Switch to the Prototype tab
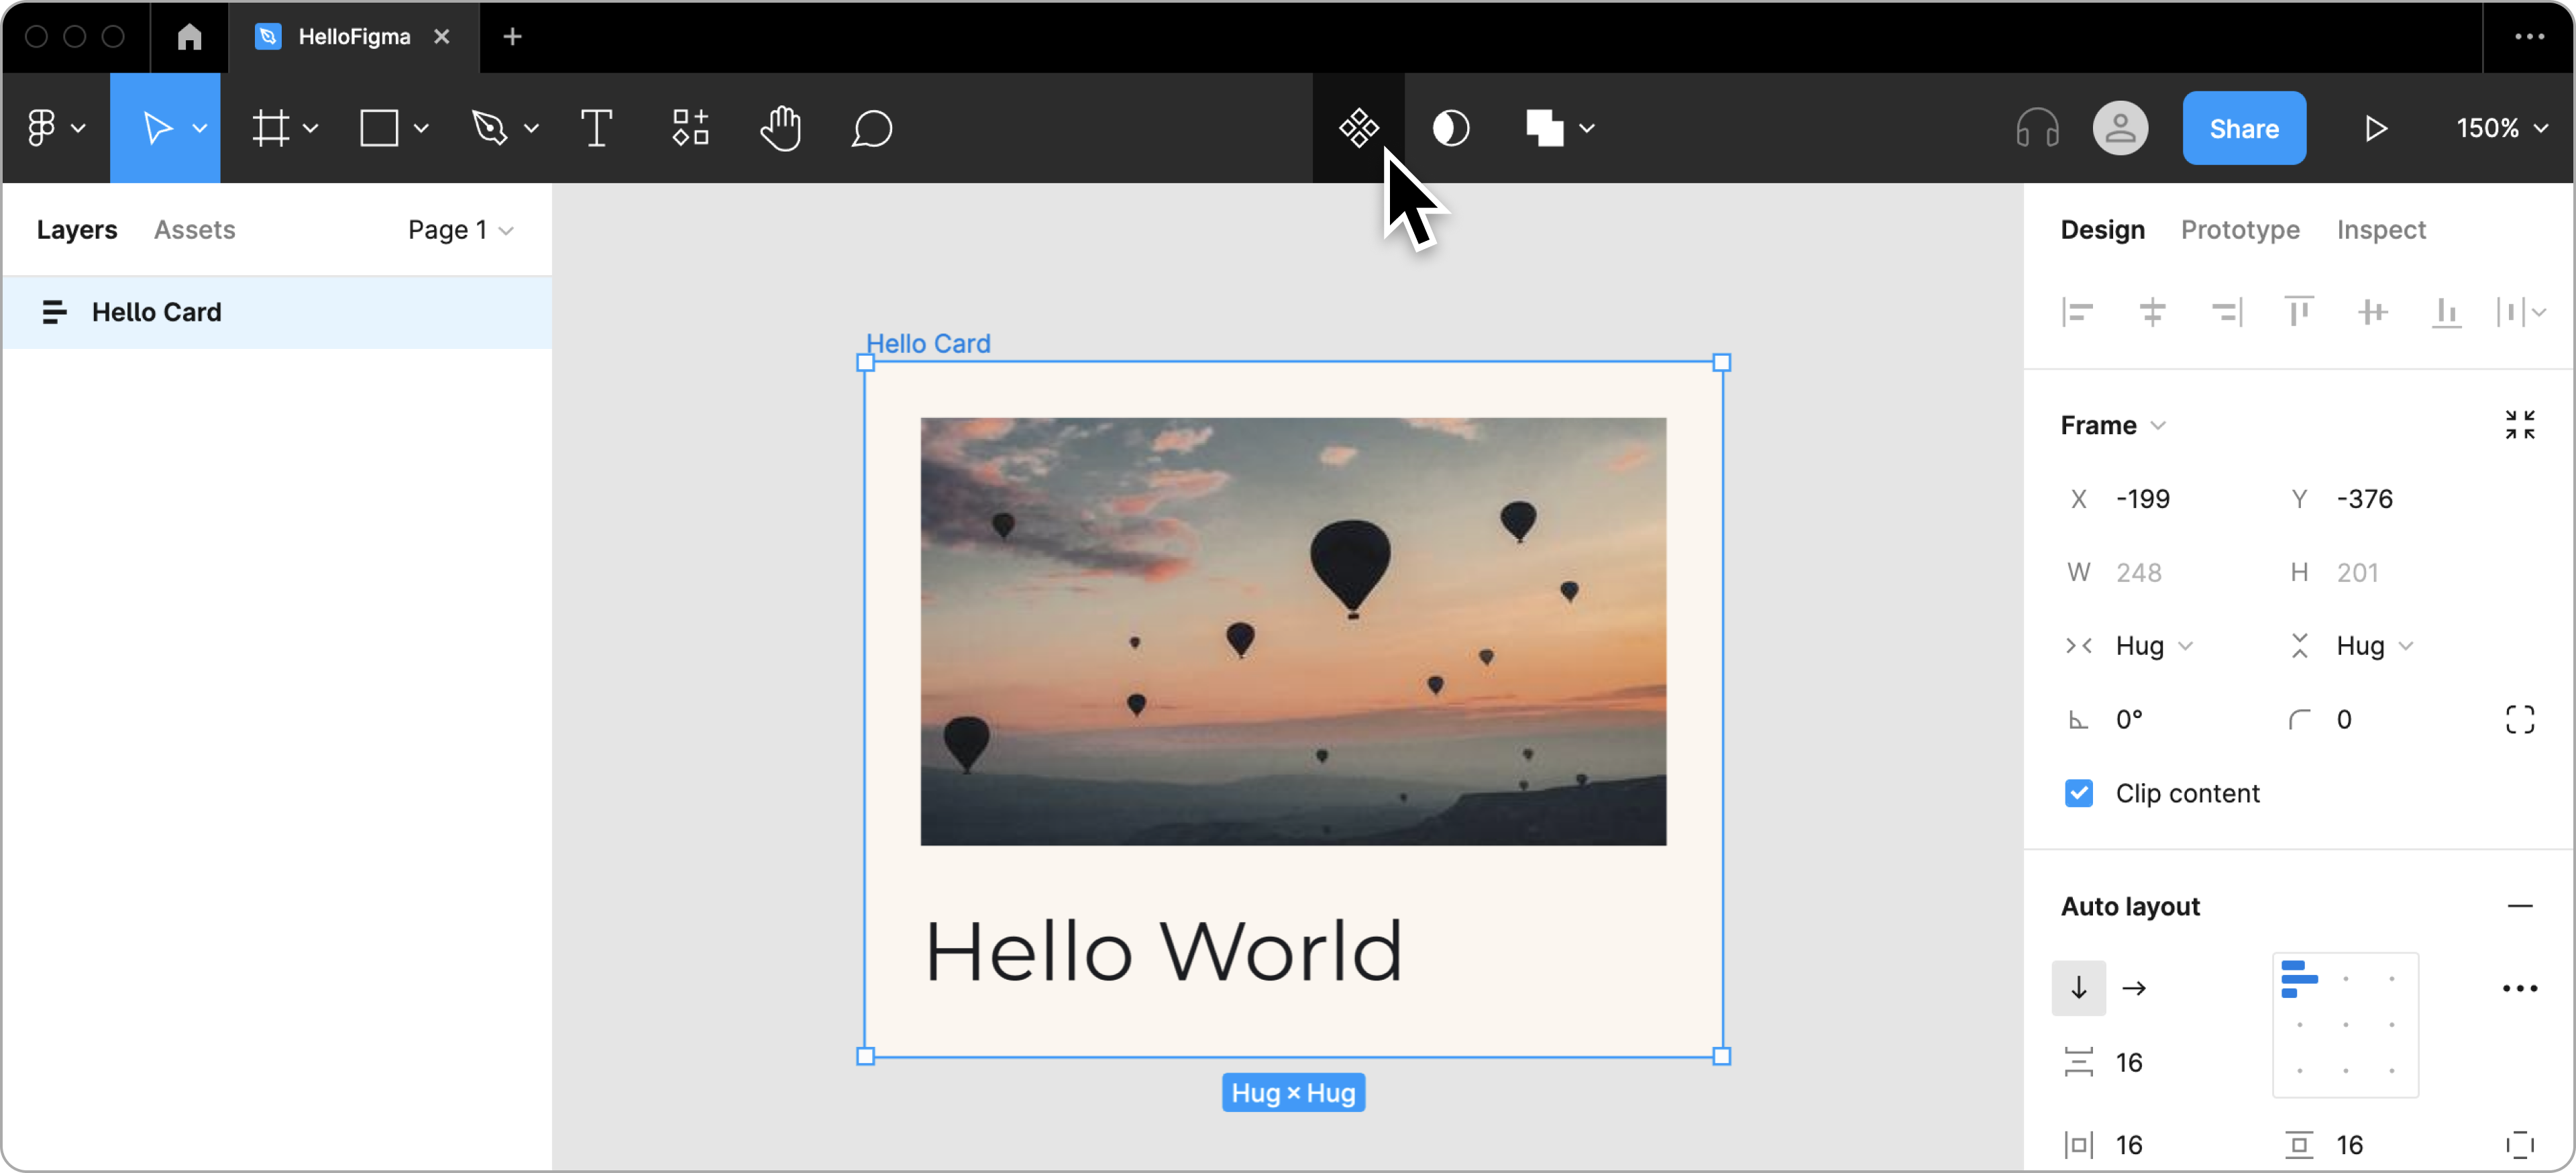Viewport: 2576px width, 1173px height. 2239,228
